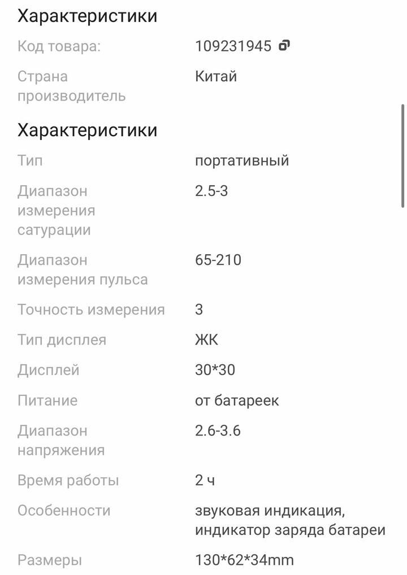Click the vertical scrollbar on the right edge
The image size is (407, 575).
(402, 155)
